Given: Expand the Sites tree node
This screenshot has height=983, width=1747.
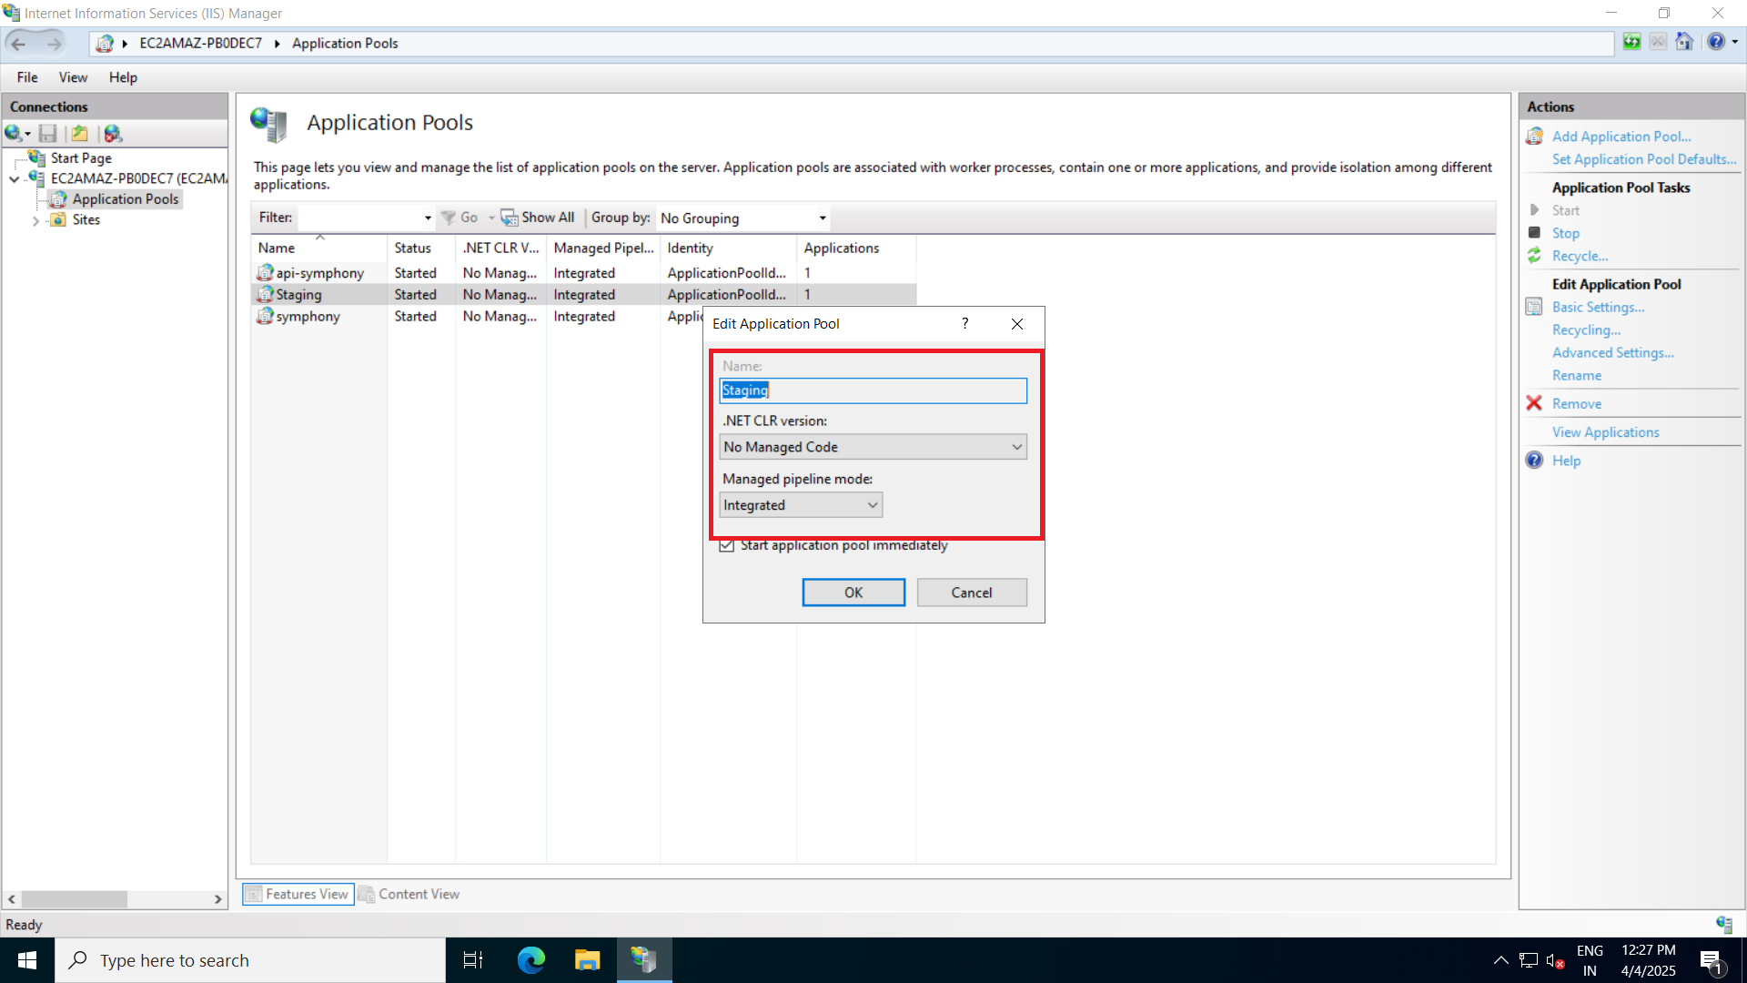Looking at the screenshot, I should 35,219.
